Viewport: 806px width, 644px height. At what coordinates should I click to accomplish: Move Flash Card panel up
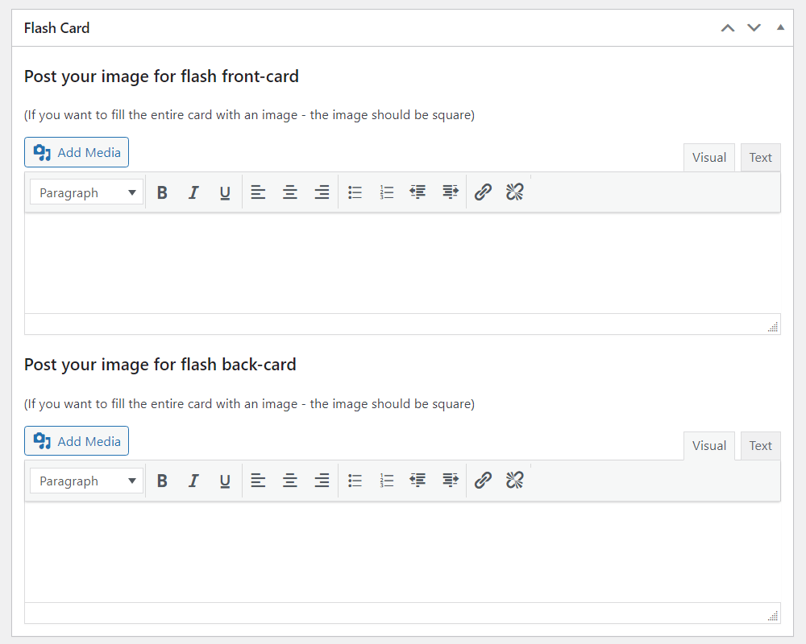tap(727, 27)
